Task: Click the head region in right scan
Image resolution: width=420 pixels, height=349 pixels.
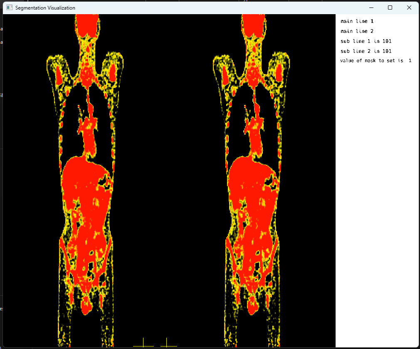Action: coord(253,25)
